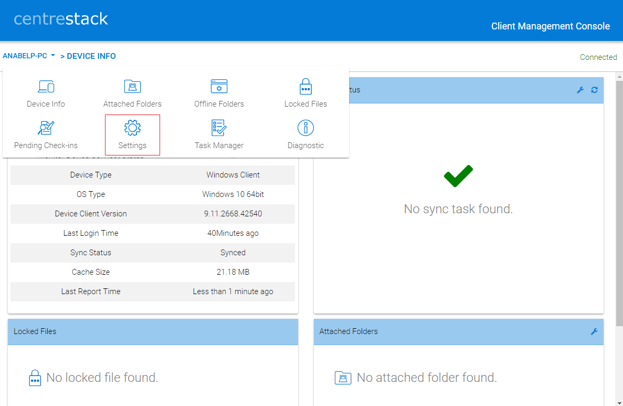The width and height of the screenshot is (623, 406).
Task: Select the 21.18 MB value
Action: tap(233, 273)
